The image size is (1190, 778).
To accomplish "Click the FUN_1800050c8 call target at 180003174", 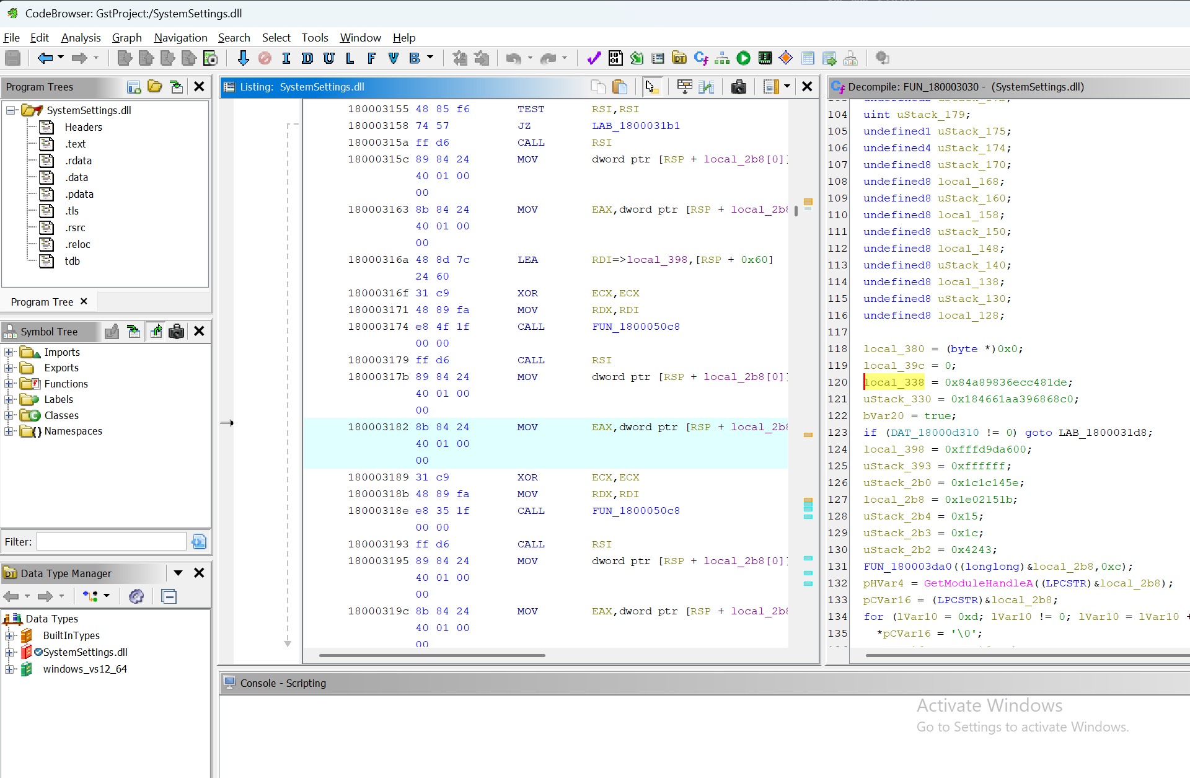I will [635, 327].
